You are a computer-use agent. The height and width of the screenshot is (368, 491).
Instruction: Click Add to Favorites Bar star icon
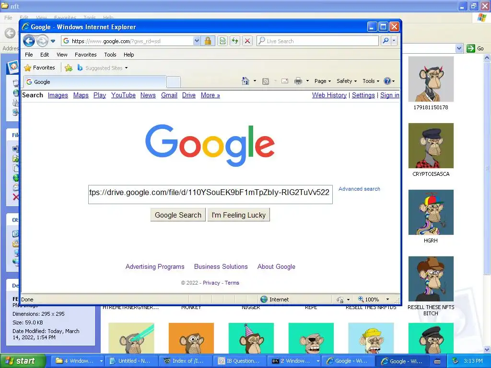pos(69,68)
